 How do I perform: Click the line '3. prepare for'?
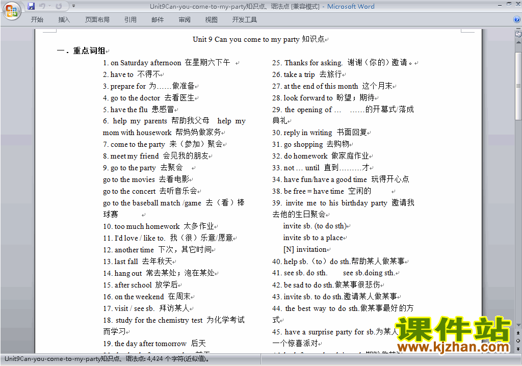click(148, 86)
